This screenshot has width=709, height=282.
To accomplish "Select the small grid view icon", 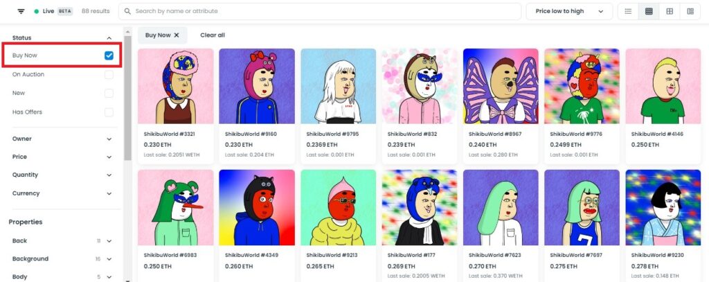I will click(x=649, y=11).
